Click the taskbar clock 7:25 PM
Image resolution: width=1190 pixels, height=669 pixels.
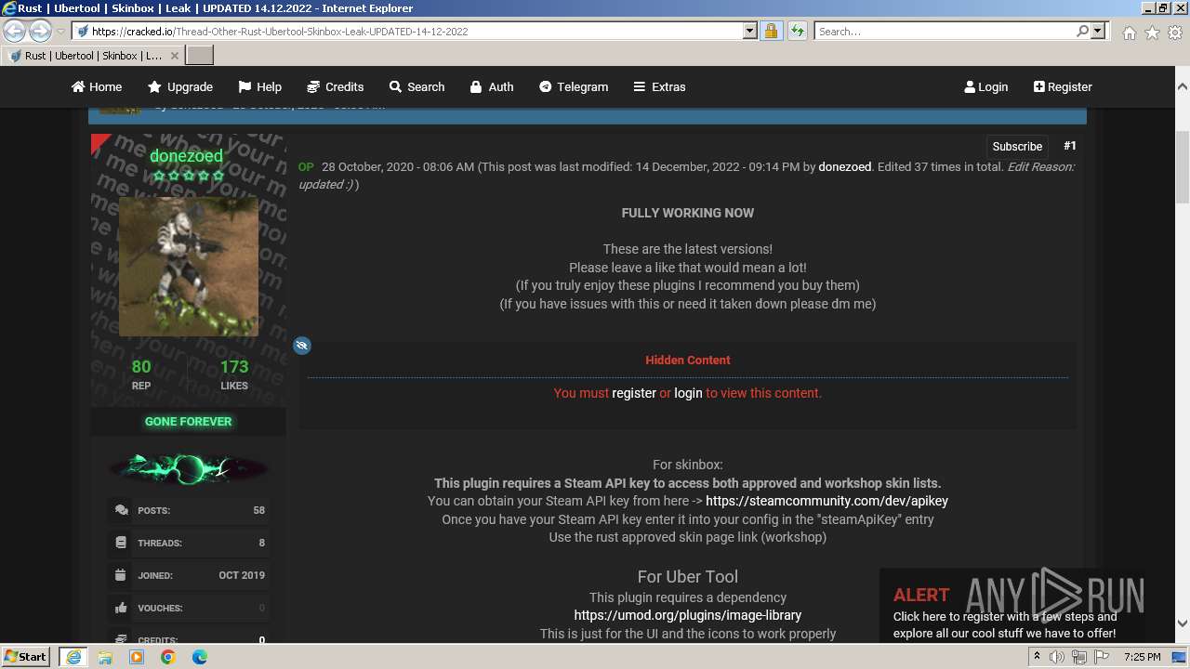(x=1142, y=657)
